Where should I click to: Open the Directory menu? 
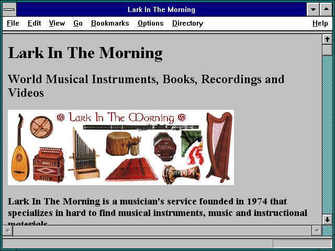coord(187,23)
